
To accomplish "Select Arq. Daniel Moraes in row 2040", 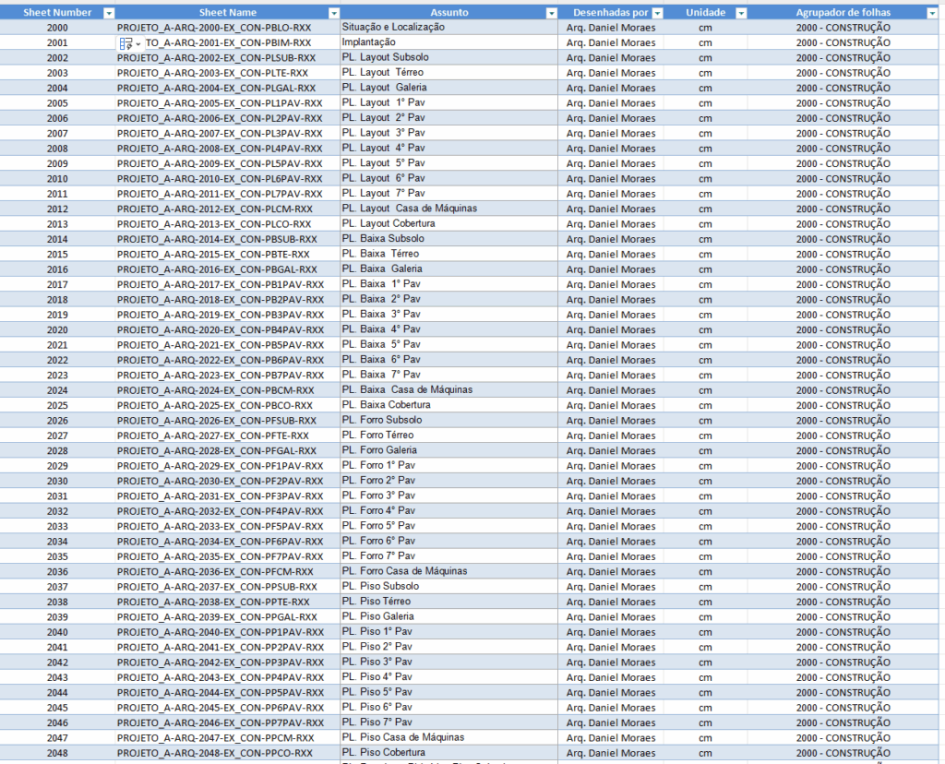I will pyautogui.click(x=611, y=632).
